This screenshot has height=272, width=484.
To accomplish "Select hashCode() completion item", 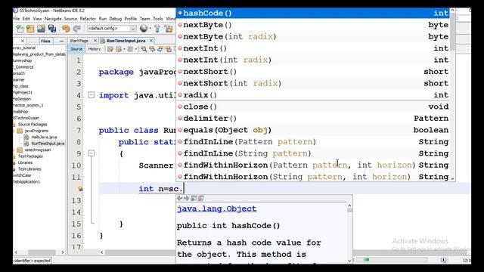I will tap(313, 13).
